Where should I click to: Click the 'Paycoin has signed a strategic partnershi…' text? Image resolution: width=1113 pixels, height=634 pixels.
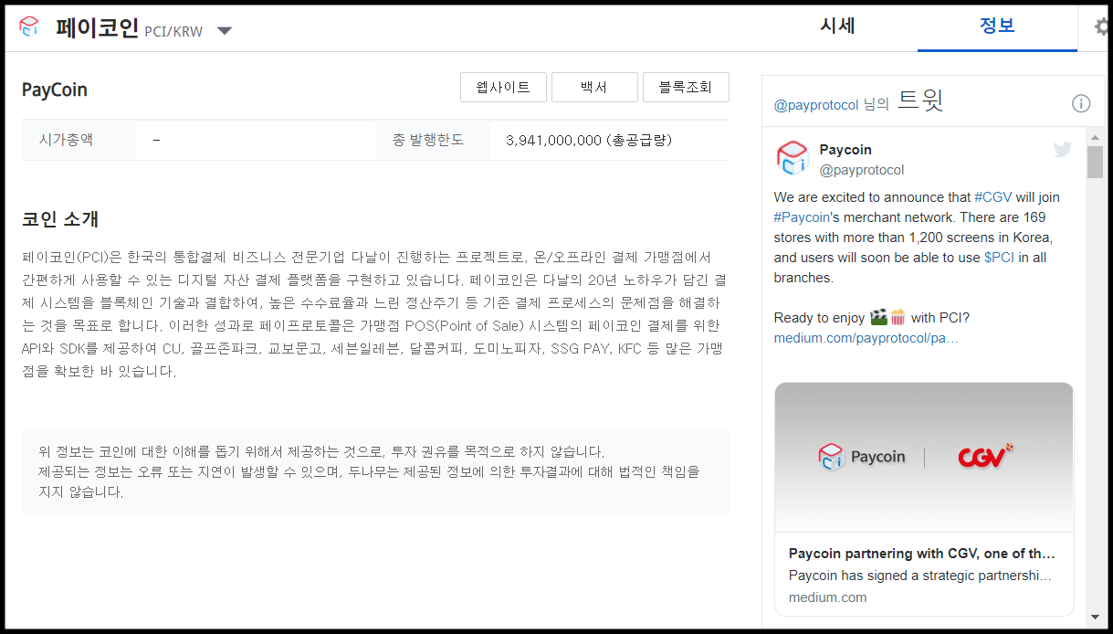coord(920,576)
